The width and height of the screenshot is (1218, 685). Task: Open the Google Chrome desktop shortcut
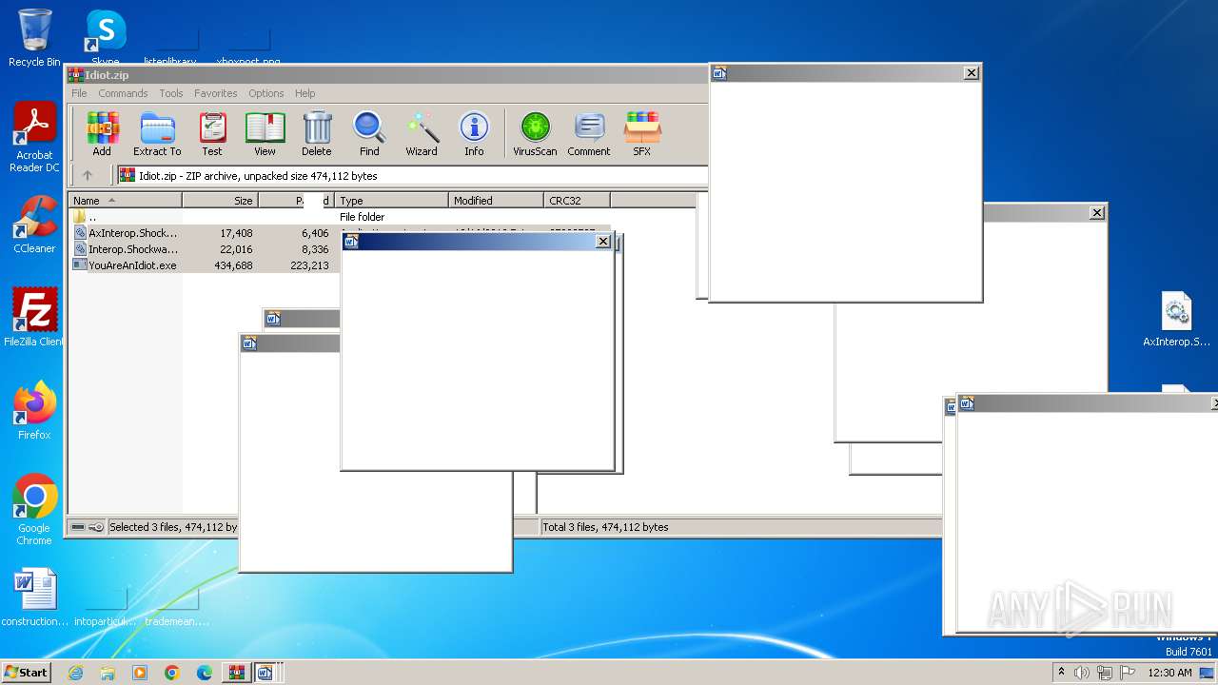34,510
